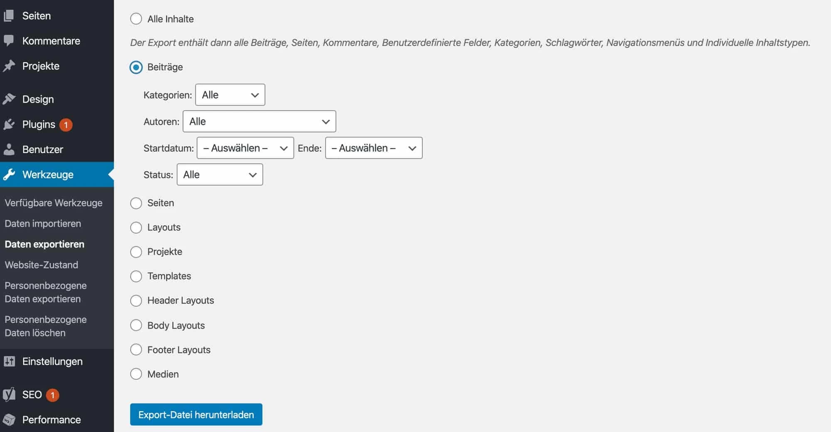
Task: Expand the Autoren selection dropdown
Action: pyautogui.click(x=259, y=121)
